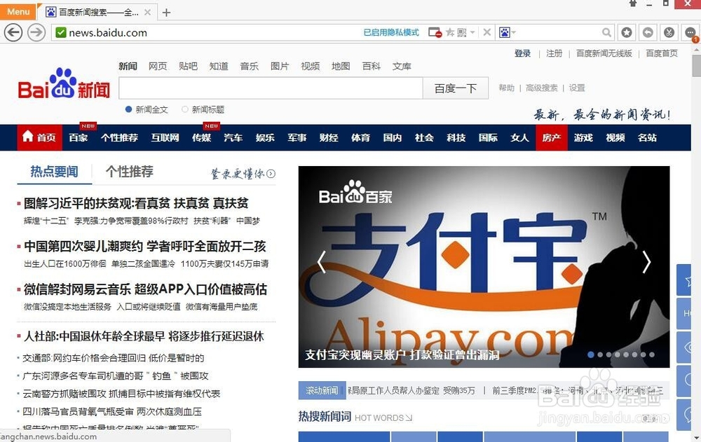This screenshot has width=701, height=442.
Task: Open the favorites star toolbar button
Action: tap(627, 32)
